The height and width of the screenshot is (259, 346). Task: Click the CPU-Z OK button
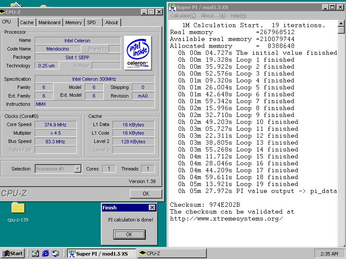(146, 194)
